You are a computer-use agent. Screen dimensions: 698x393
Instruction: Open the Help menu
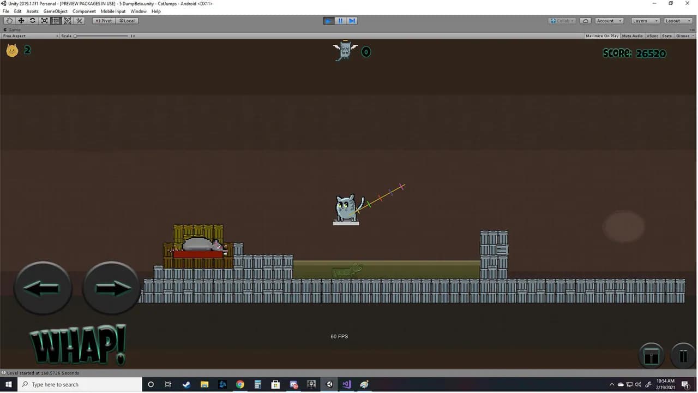pos(156,11)
